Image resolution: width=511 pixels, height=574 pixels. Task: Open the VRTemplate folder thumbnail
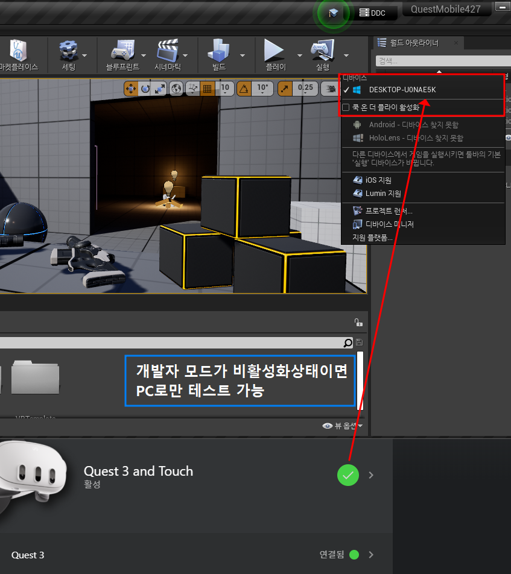click(x=35, y=377)
